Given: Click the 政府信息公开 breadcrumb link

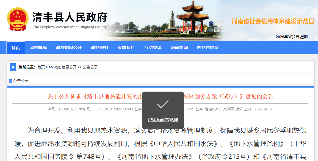Looking at the screenshot, I should click(65, 67).
